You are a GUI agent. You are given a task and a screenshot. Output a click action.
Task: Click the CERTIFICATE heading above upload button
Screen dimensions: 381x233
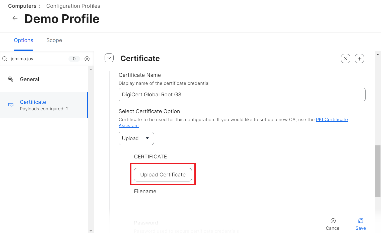(x=150, y=157)
